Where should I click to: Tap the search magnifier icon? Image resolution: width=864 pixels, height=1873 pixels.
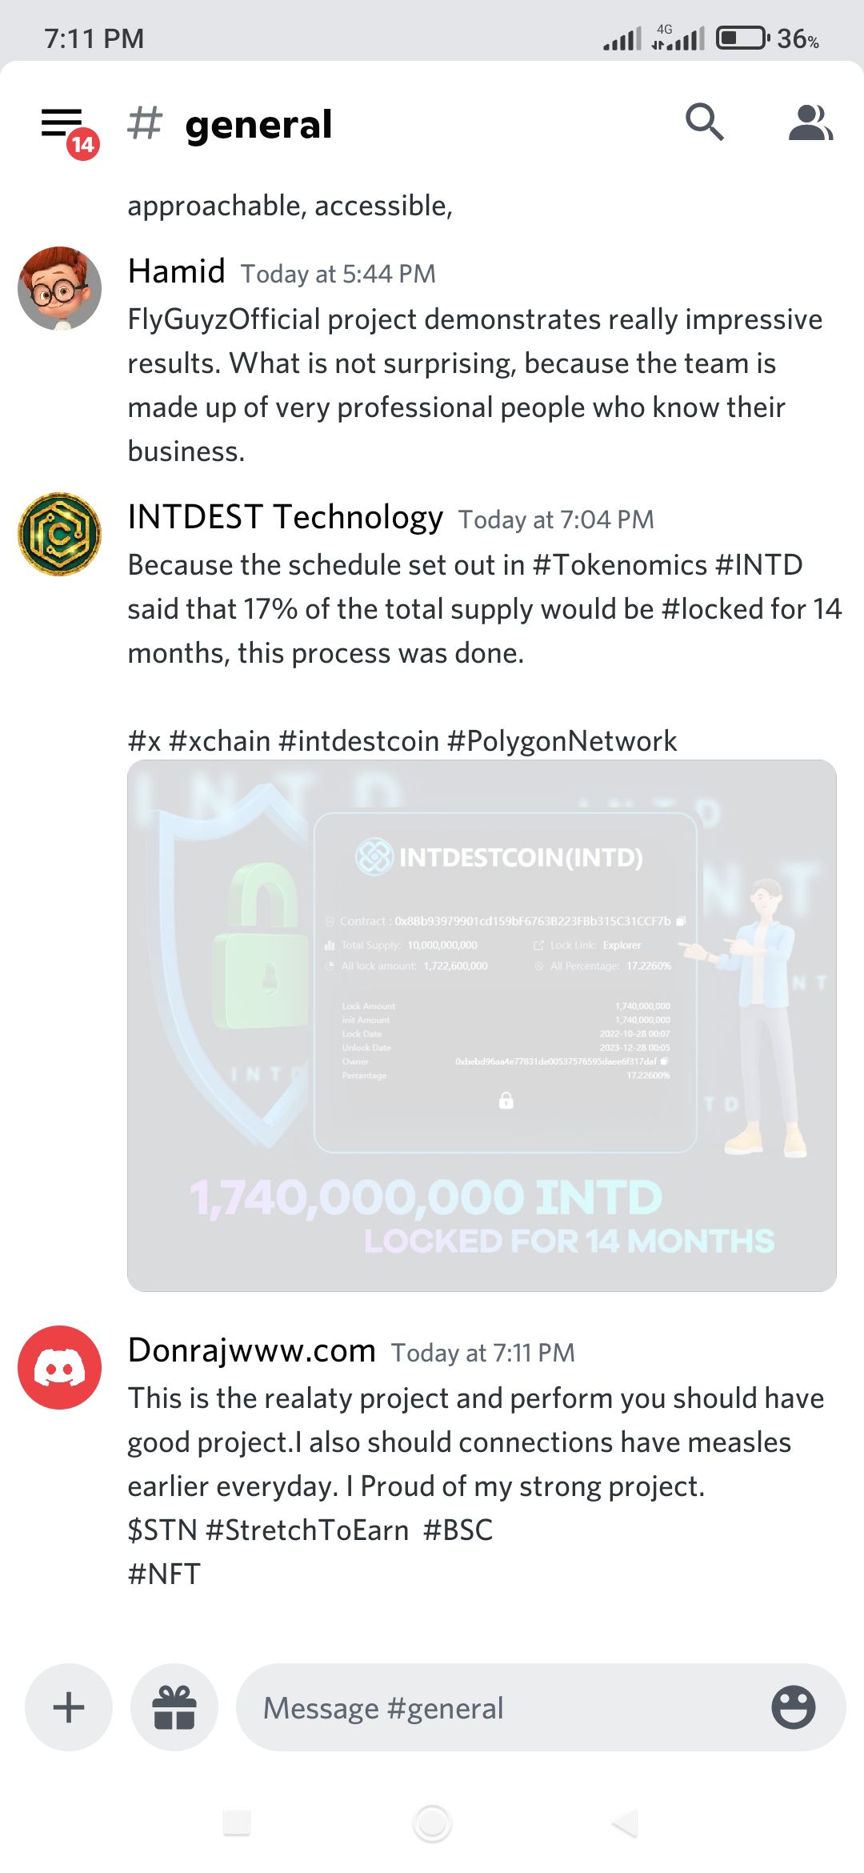pyautogui.click(x=704, y=122)
